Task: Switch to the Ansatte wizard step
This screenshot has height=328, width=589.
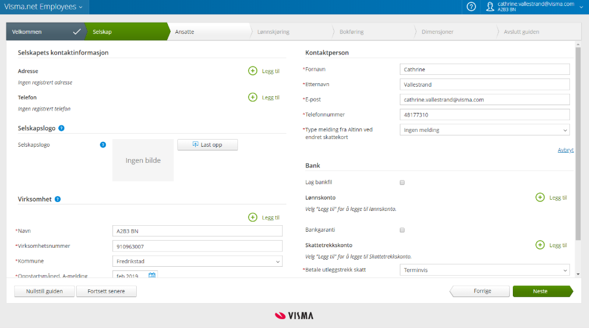Action: (208, 32)
